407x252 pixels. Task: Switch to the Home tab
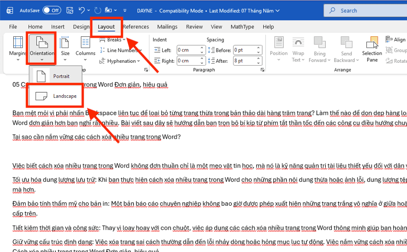point(35,27)
